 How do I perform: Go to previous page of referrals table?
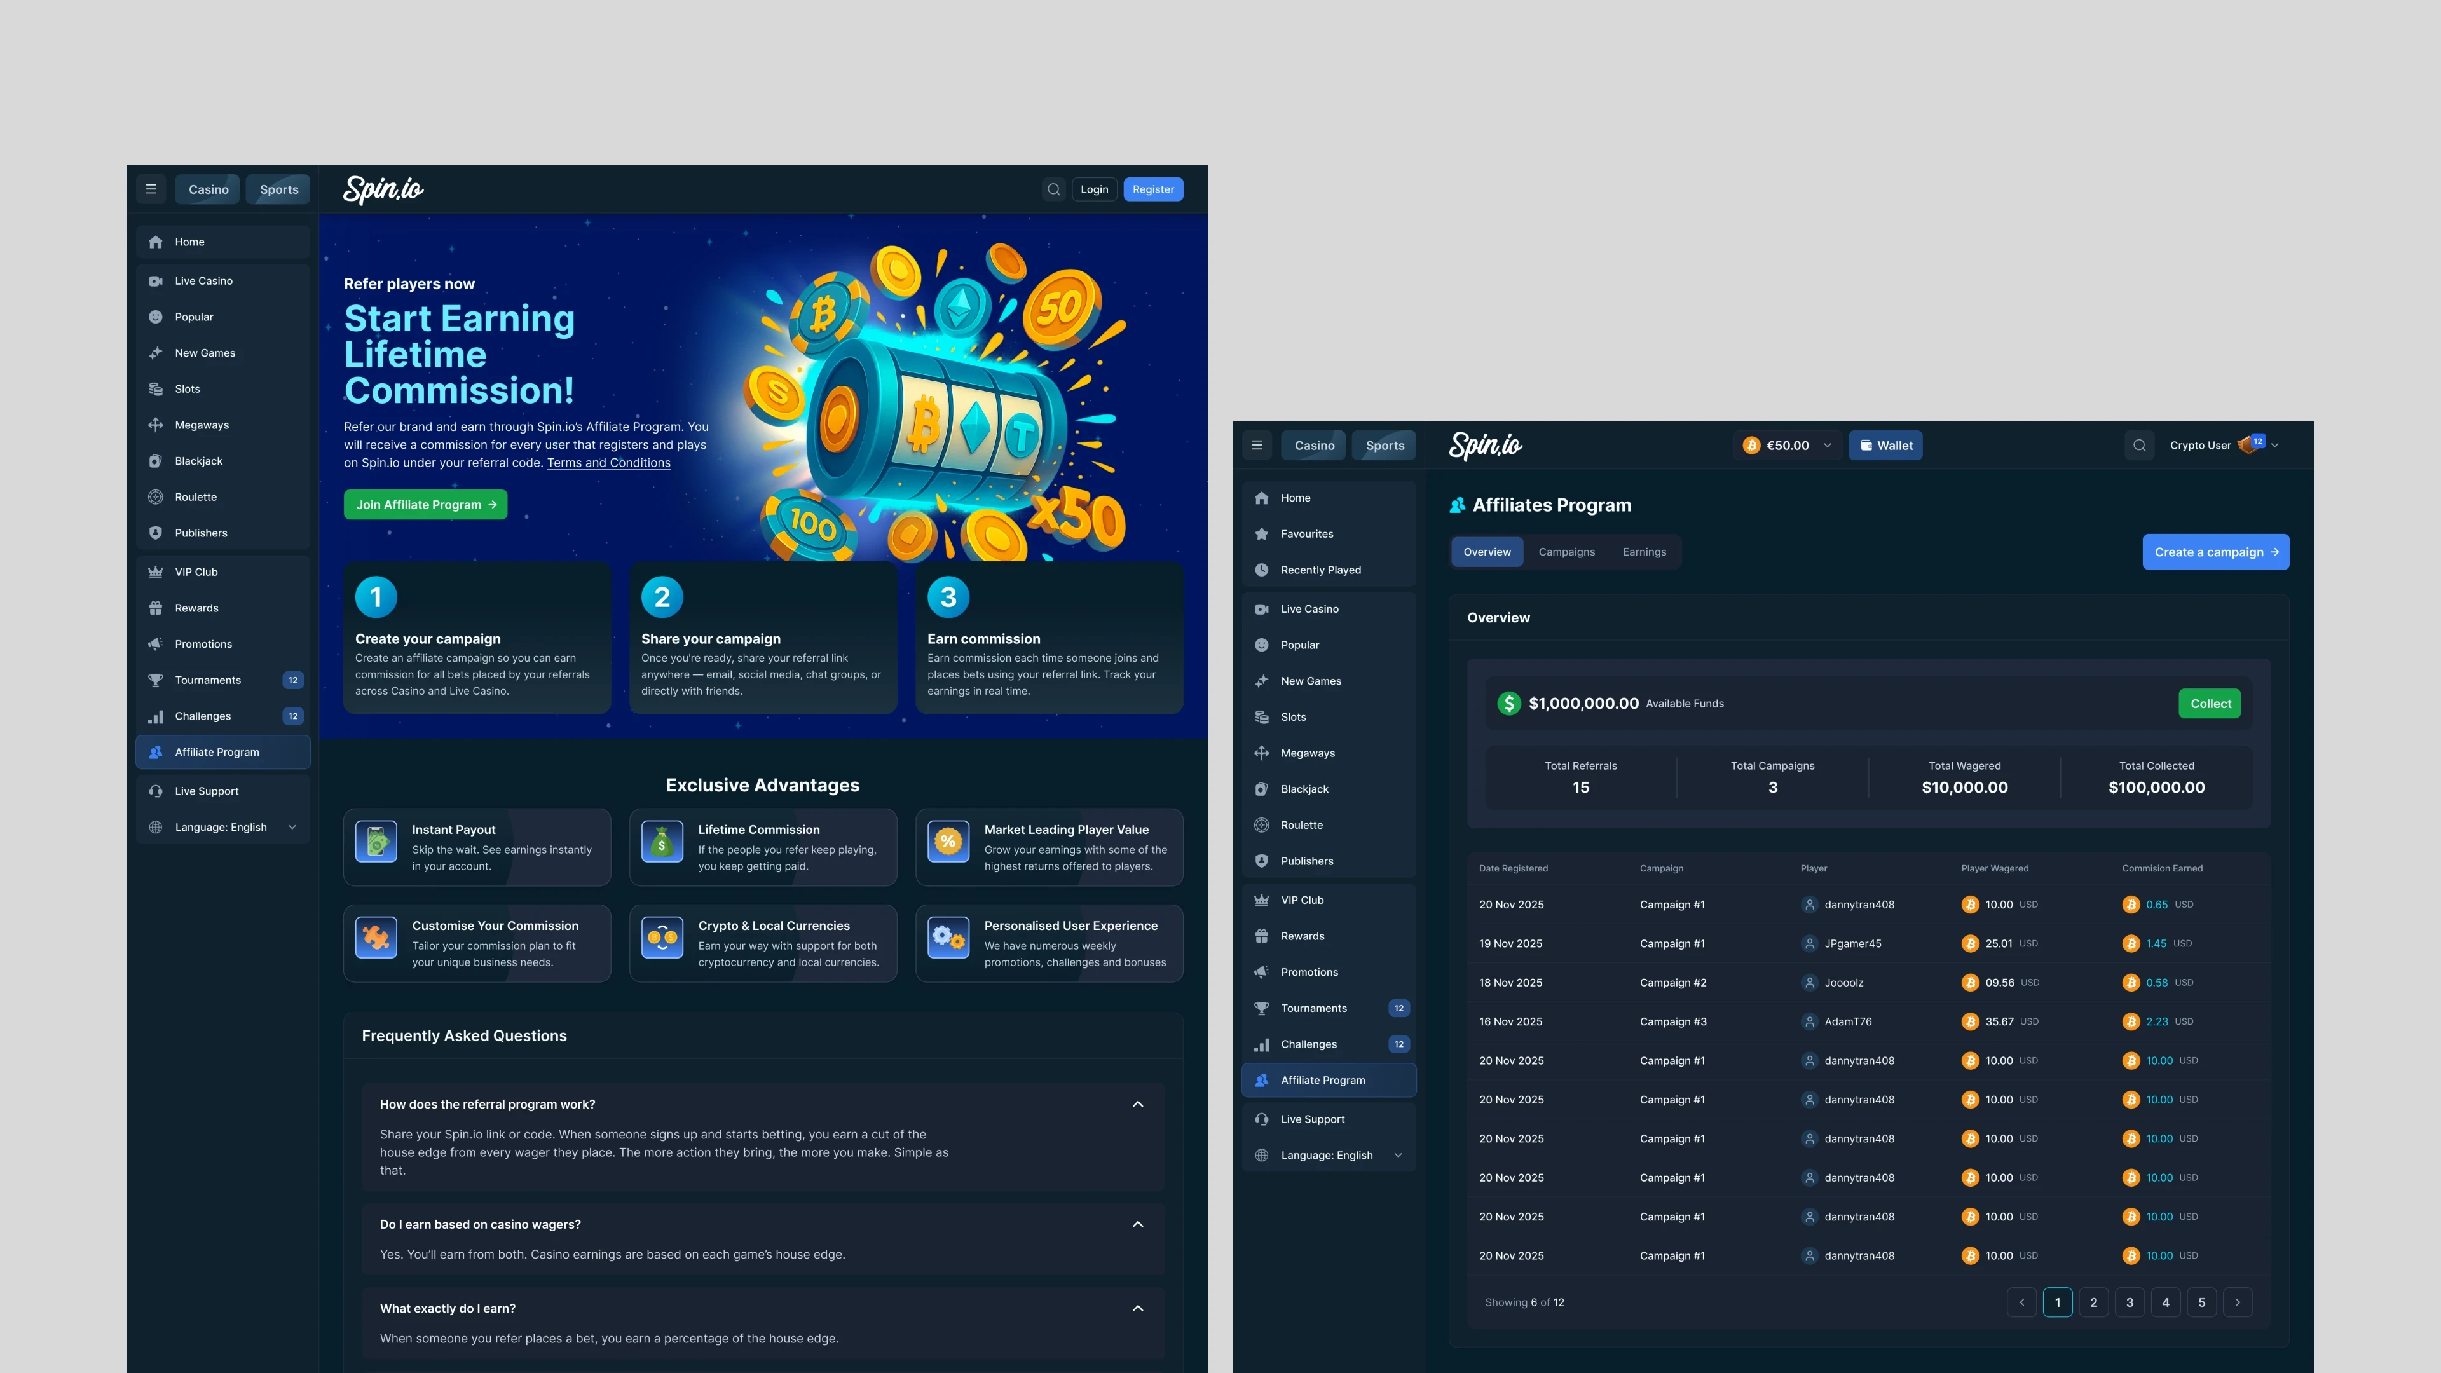pos(2021,1303)
